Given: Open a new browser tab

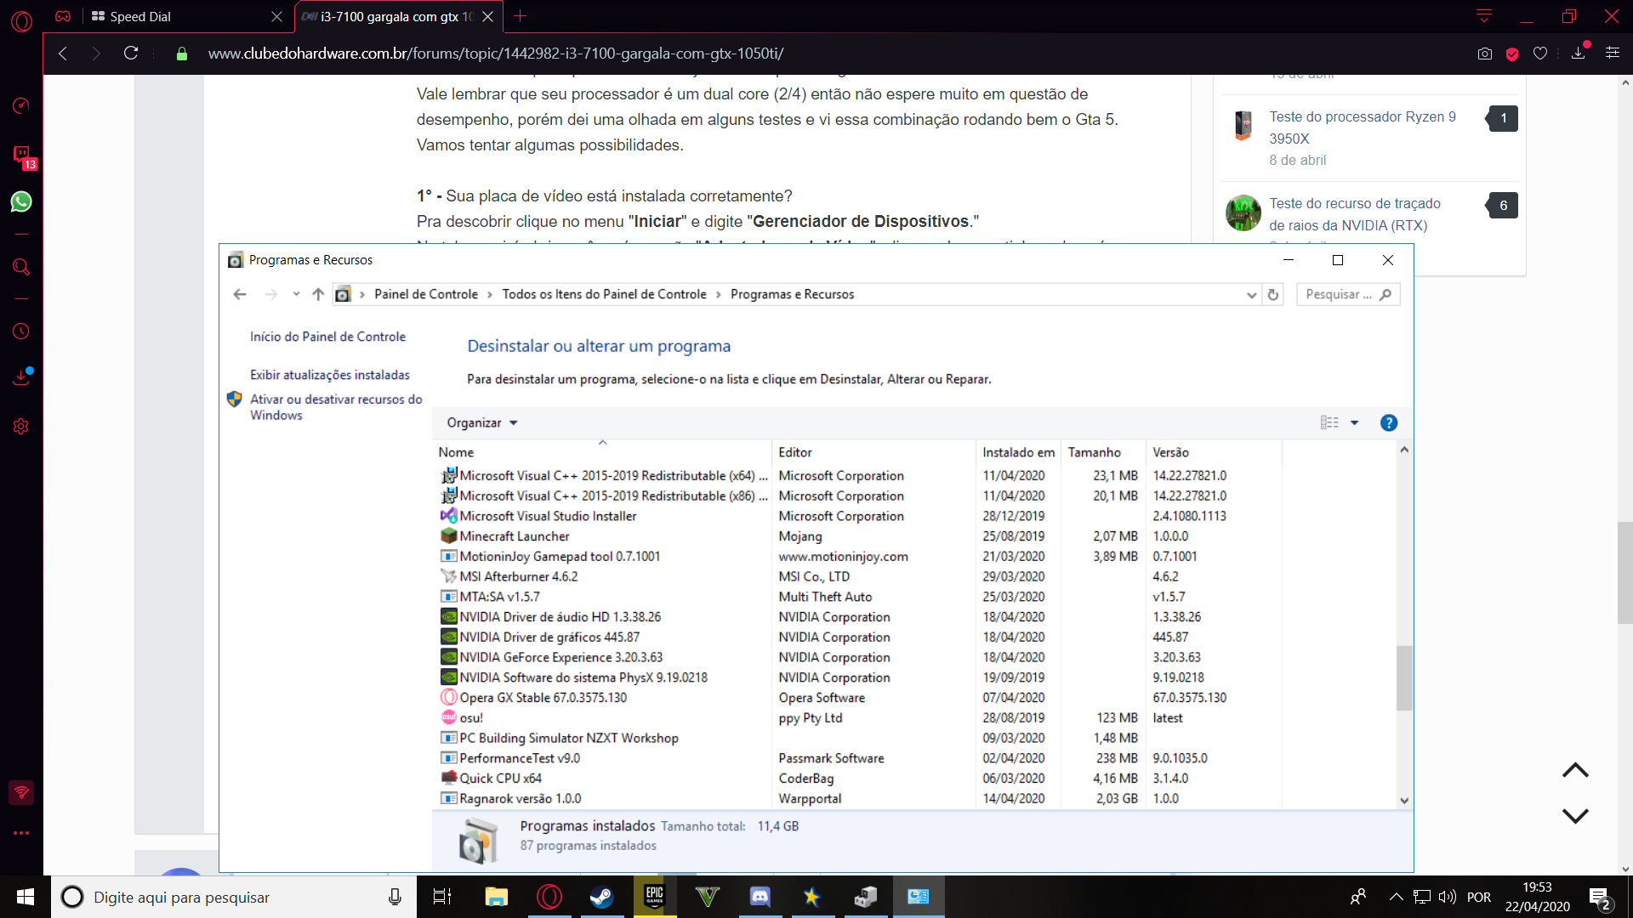Looking at the screenshot, I should tap(521, 16).
